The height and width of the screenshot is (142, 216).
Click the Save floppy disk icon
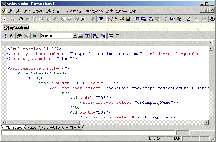click(128, 19)
